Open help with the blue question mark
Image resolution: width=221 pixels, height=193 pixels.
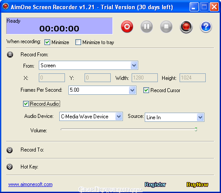[206, 27]
